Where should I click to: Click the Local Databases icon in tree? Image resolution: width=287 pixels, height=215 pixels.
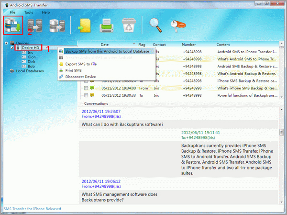click(x=12, y=71)
